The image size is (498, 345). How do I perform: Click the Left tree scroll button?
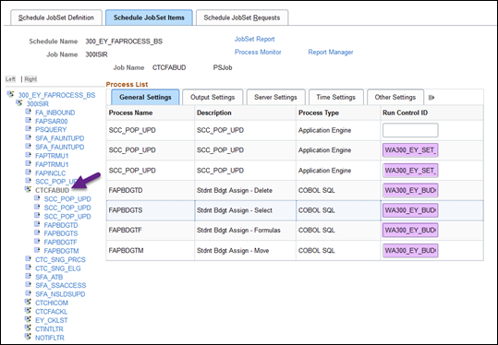pos(10,79)
